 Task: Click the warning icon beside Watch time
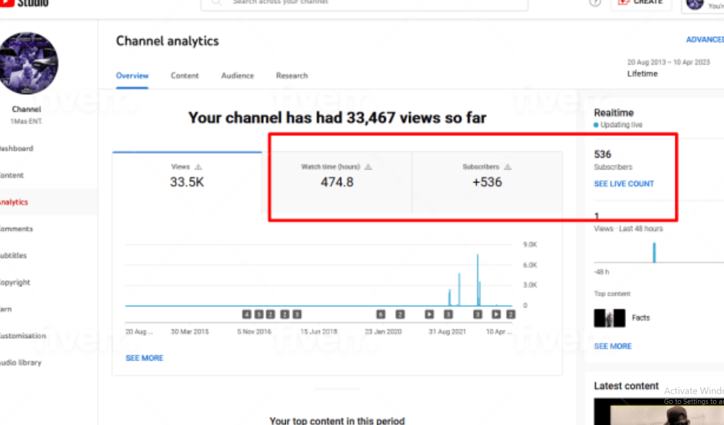368,167
